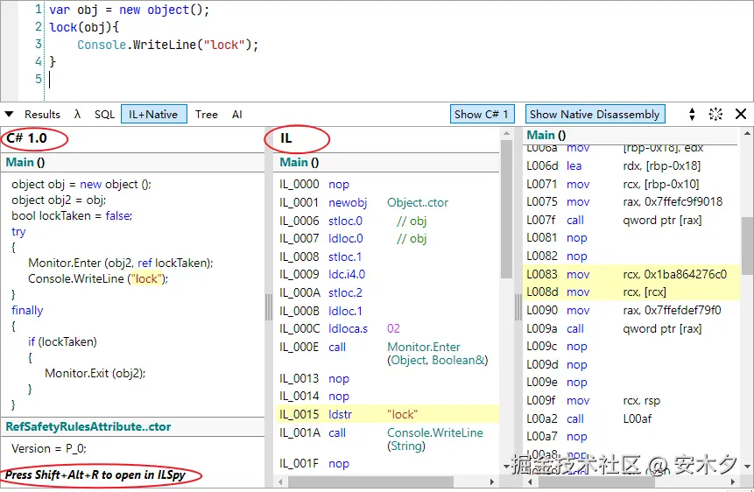Image resolution: width=754 pixels, height=492 pixels.
Task: Switch to the Results tab
Action: point(42,115)
